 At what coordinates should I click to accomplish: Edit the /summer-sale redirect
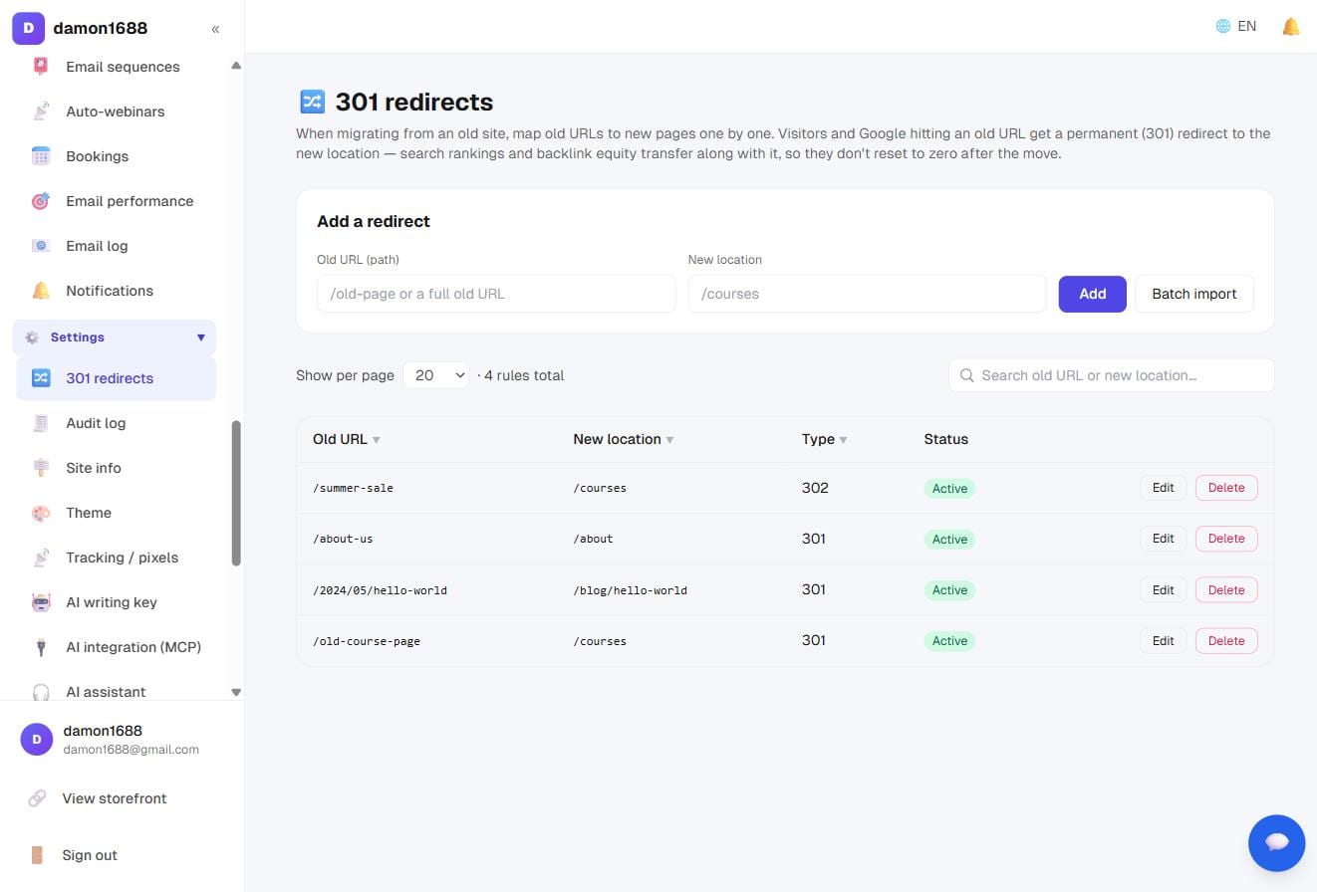coord(1163,488)
